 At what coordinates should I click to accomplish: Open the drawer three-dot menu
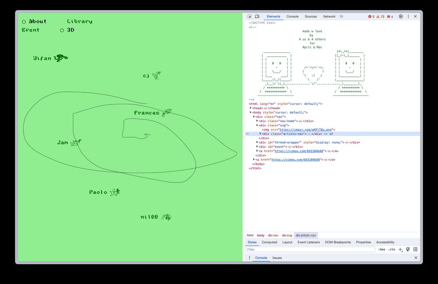click(x=250, y=258)
